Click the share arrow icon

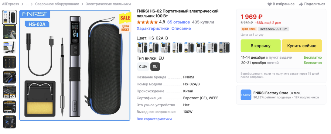(301, 4)
